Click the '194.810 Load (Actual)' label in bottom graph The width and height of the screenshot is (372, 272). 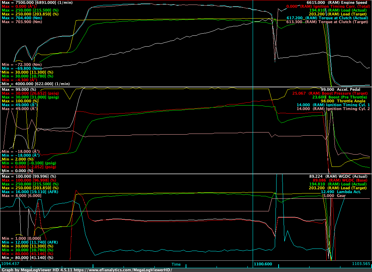pyautogui.click(x=339, y=184)
